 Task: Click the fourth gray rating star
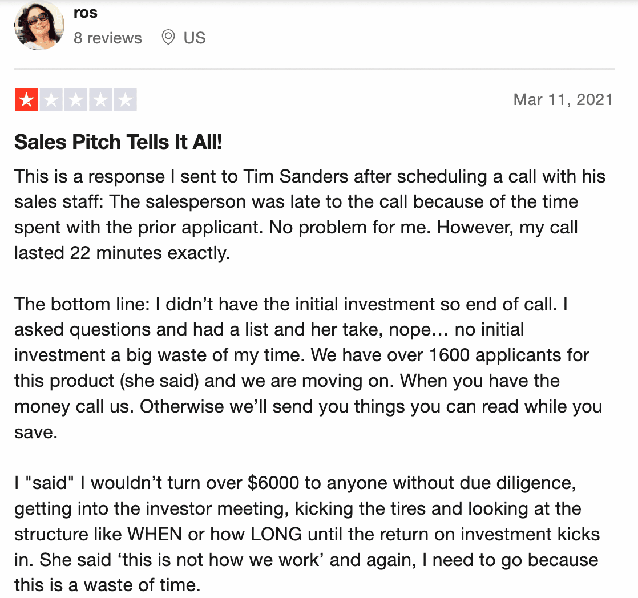(x=100, y=100)
